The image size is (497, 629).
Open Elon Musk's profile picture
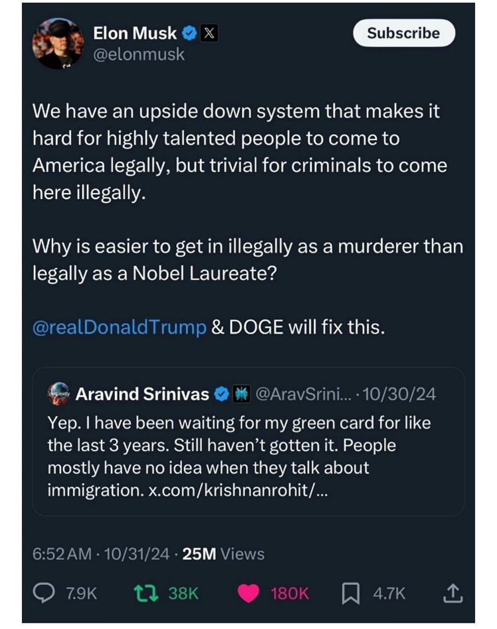58,44
